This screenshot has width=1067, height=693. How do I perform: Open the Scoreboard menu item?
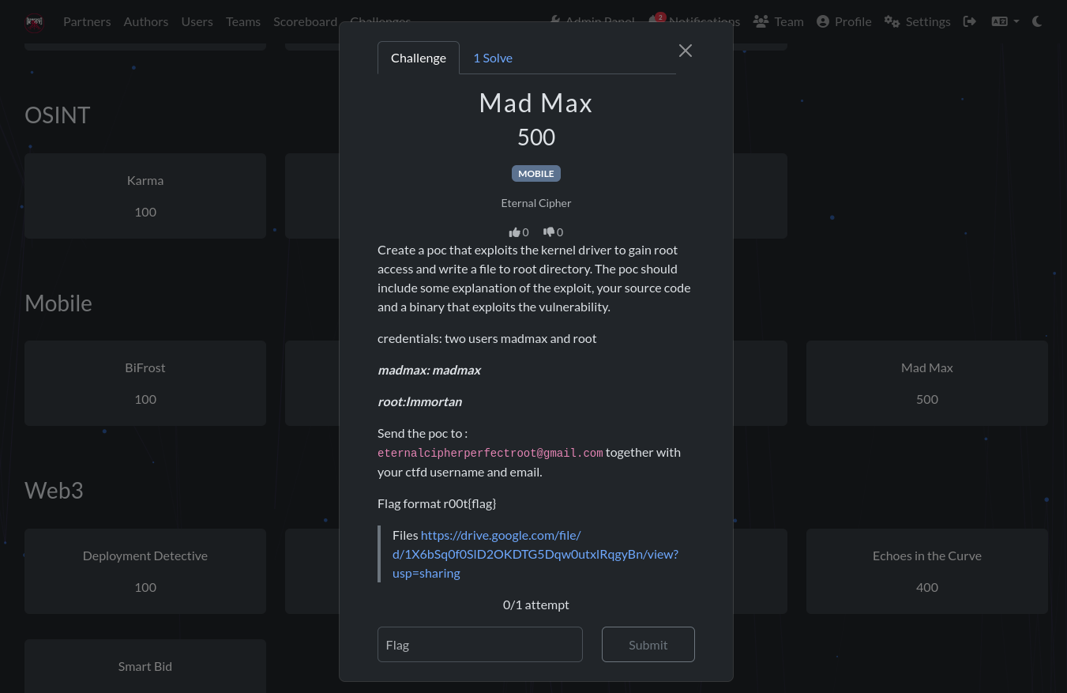[x=305, y=21]
